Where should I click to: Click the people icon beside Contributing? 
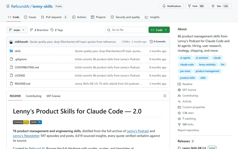(x=179, y=96)
